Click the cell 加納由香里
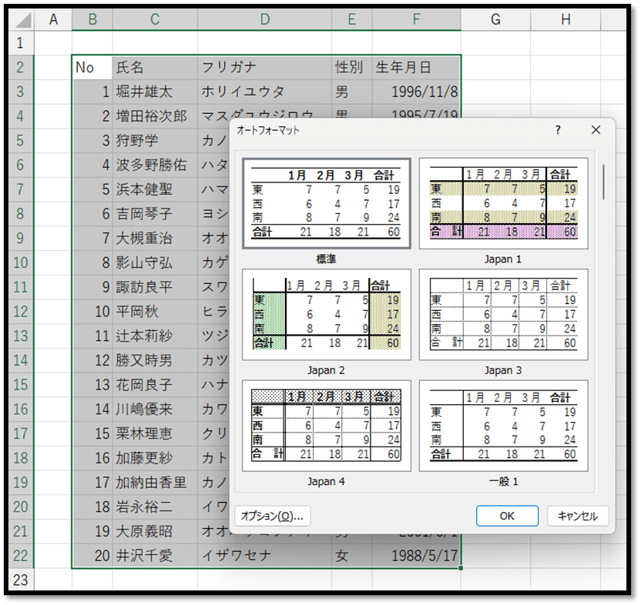The height and width of the screenshot is (605, 641). (x=155, y=483)
